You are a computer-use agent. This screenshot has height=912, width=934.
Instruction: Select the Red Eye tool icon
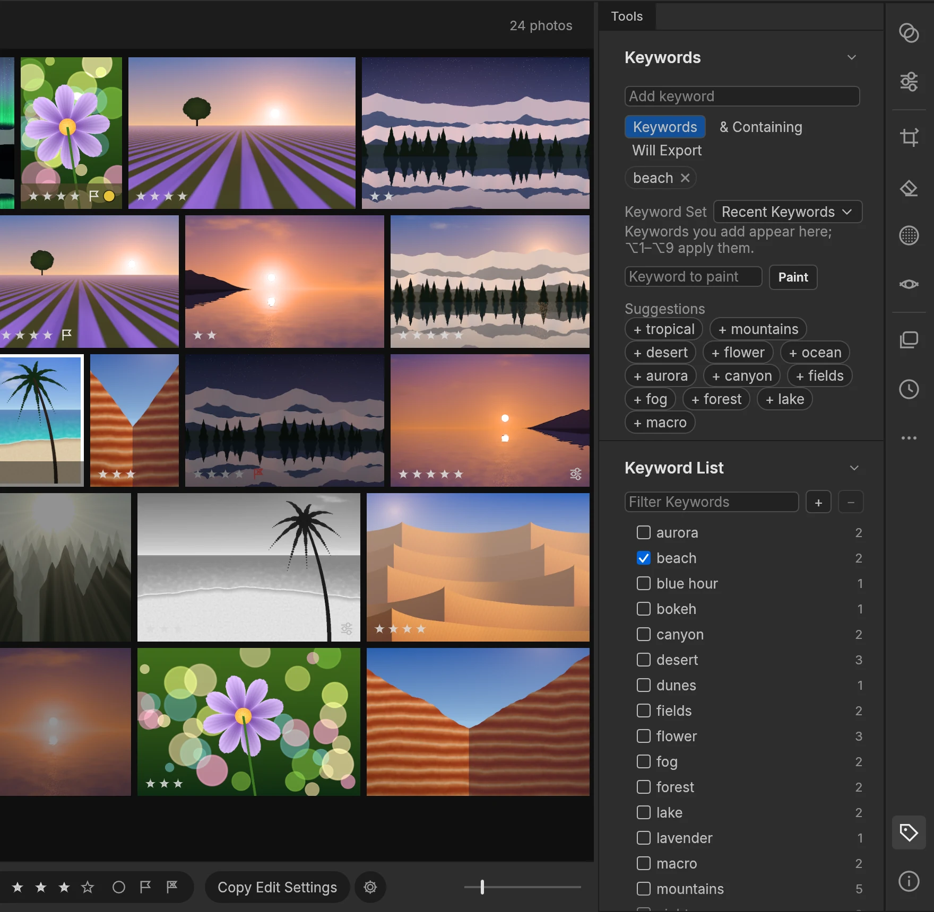click(909, 284)
